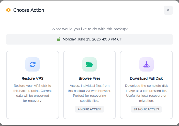Image resolution: width=179 pixels, height=126 pixels.
Task: Click the question about this backup
Action: (x=89, y=29)
